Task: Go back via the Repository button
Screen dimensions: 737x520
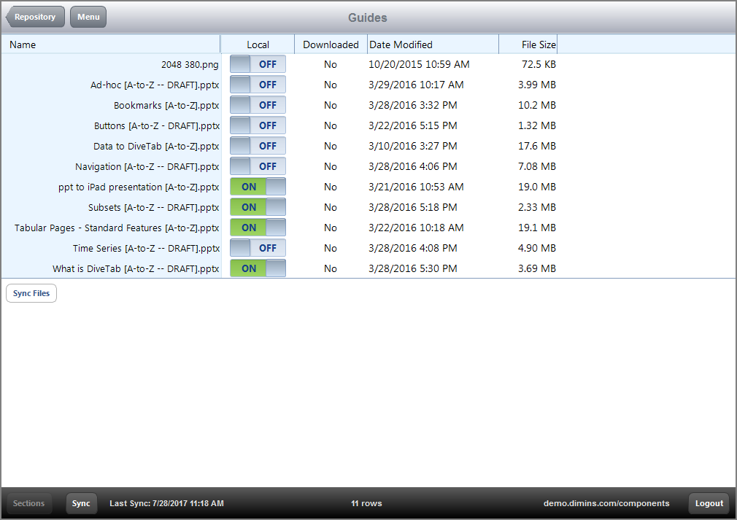Action: [34, 16]
